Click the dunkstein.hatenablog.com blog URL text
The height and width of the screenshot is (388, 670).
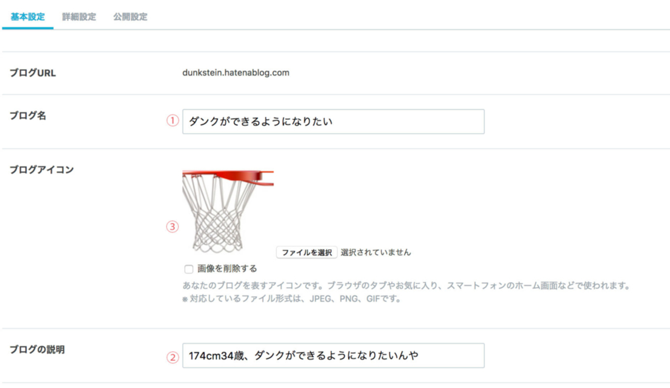coord(236,73)
